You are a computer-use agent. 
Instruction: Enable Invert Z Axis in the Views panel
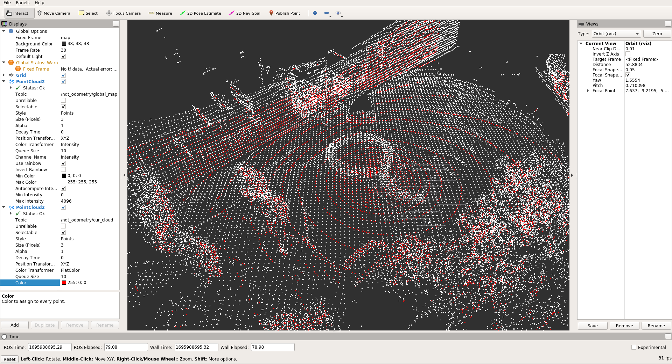coord(628,54)
